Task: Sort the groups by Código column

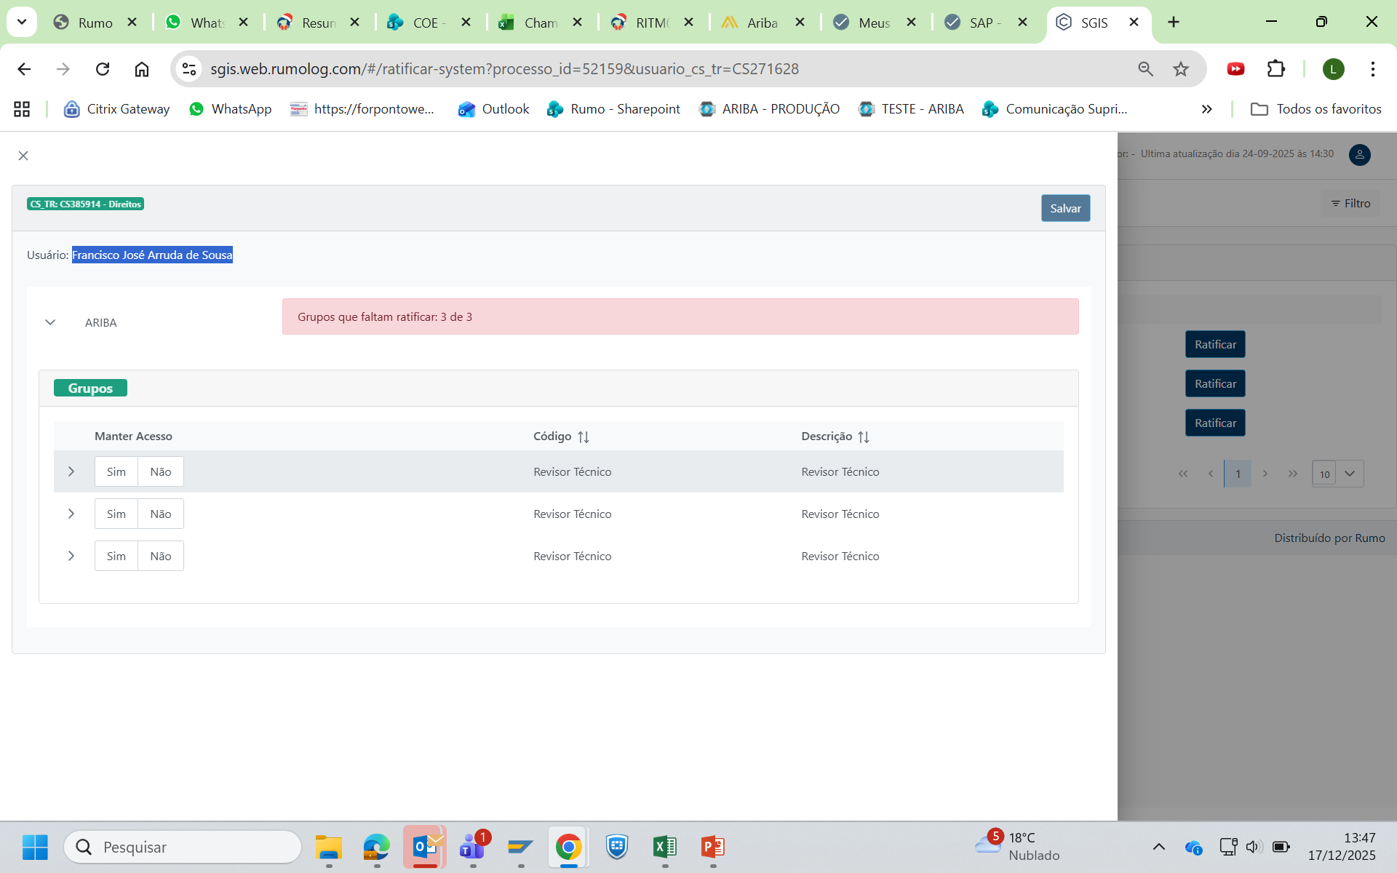Action: tap(583, 436)
